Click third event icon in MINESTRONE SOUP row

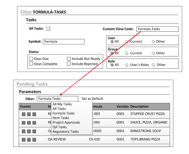[34, 131]
